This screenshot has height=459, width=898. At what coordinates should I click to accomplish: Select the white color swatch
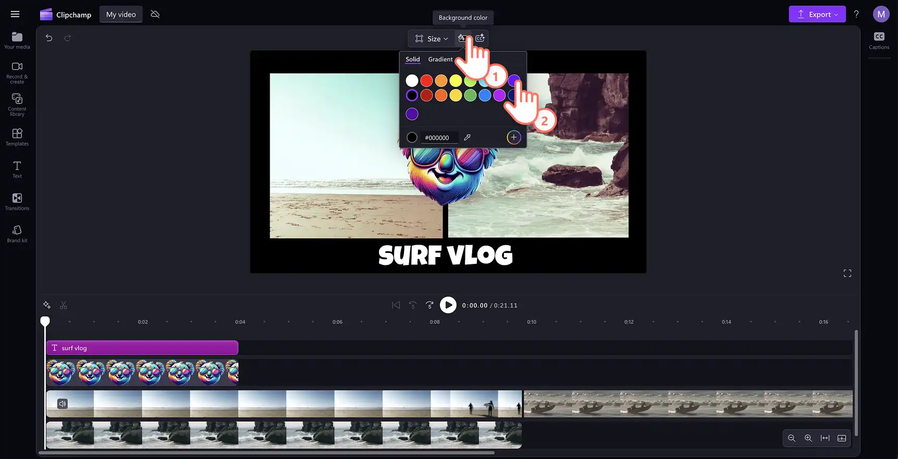point(412,81)
